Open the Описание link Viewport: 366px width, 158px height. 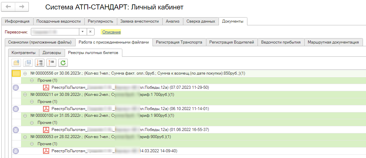111,32
